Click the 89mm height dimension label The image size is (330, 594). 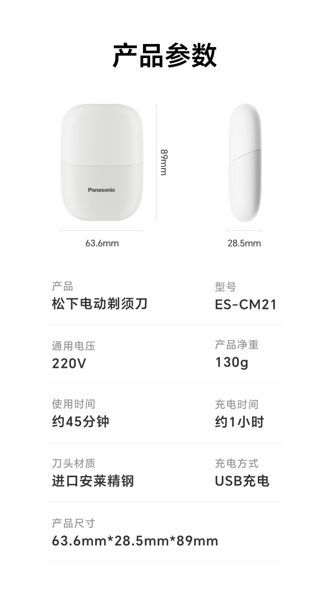pos(164,162)
